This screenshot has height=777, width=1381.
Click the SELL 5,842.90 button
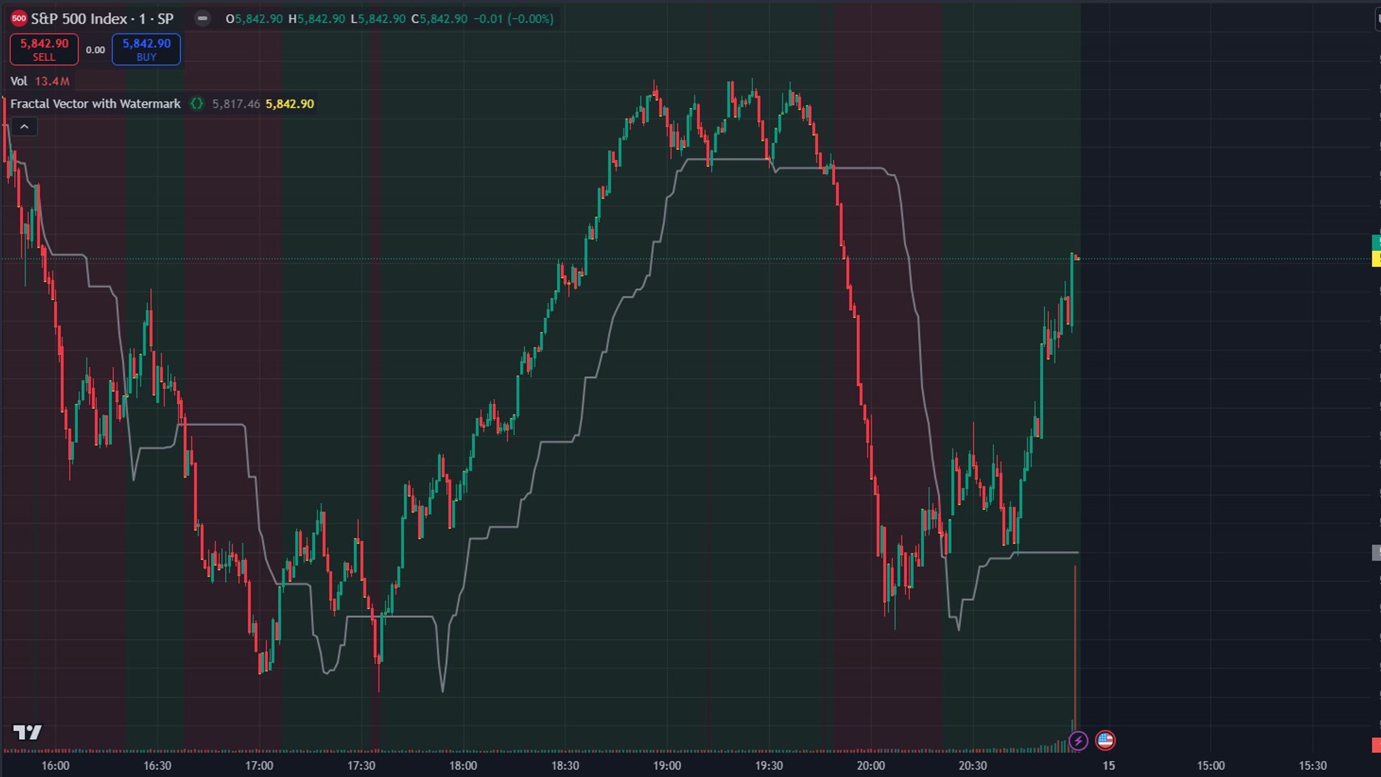pyautogui.click(x=44, y=50)
